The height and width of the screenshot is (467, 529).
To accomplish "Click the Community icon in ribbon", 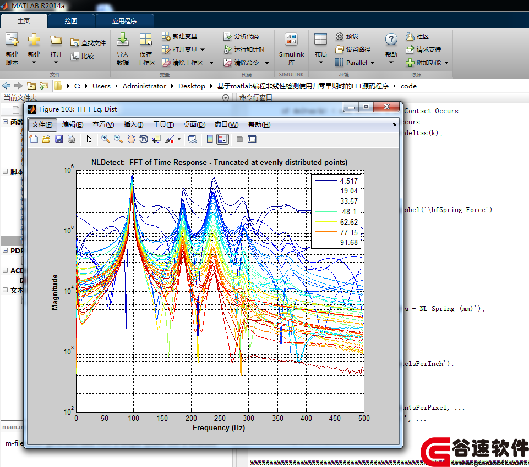I will 410,36.
